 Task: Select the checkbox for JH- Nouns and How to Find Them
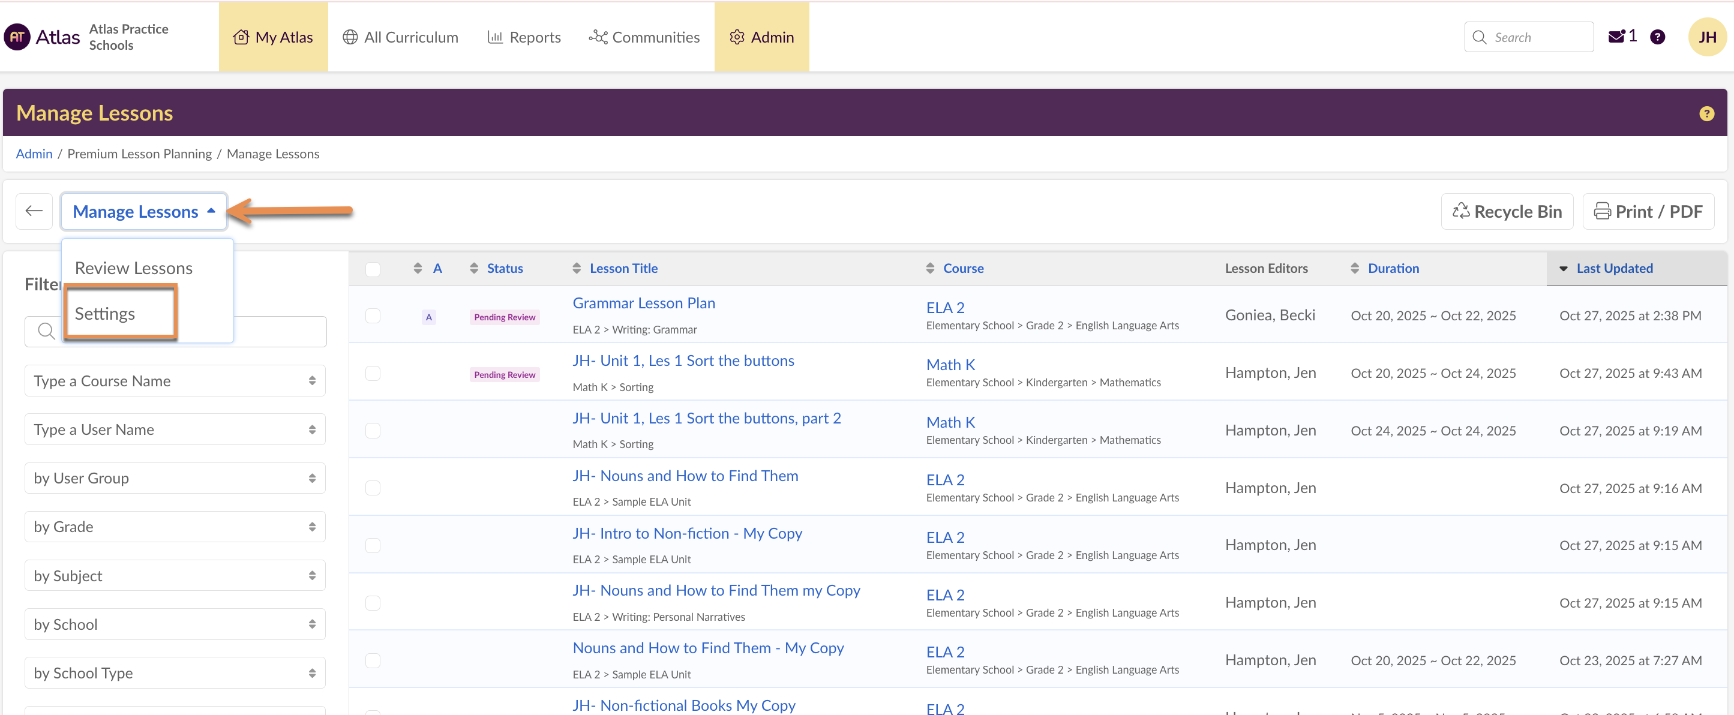[x=373, y=488]
